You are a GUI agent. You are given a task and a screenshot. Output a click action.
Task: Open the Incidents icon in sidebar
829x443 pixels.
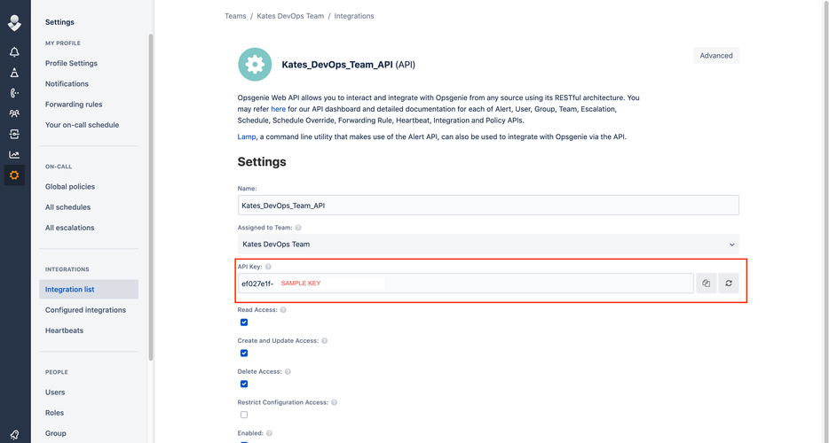tap(14, 73)
